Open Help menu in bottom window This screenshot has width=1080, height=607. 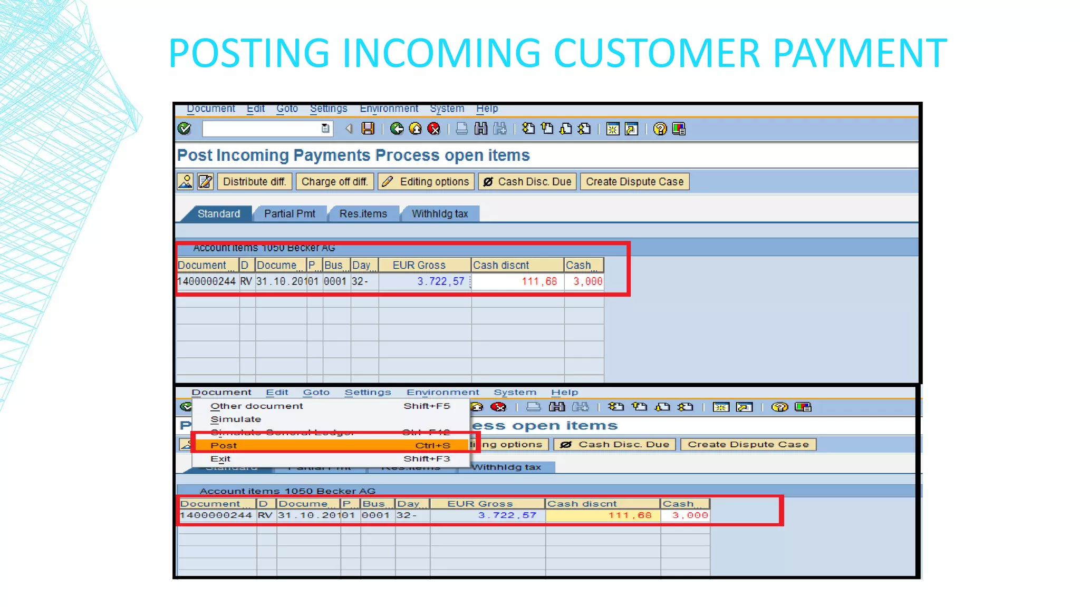pyautogui.click(x=565, y=392)
